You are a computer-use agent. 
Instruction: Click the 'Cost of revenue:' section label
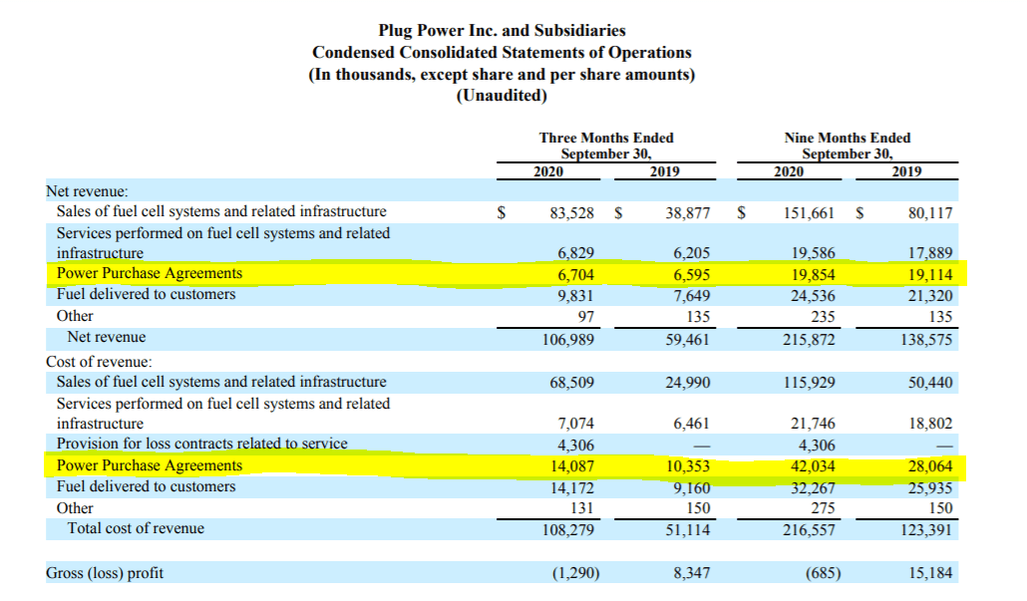(99, 362)
